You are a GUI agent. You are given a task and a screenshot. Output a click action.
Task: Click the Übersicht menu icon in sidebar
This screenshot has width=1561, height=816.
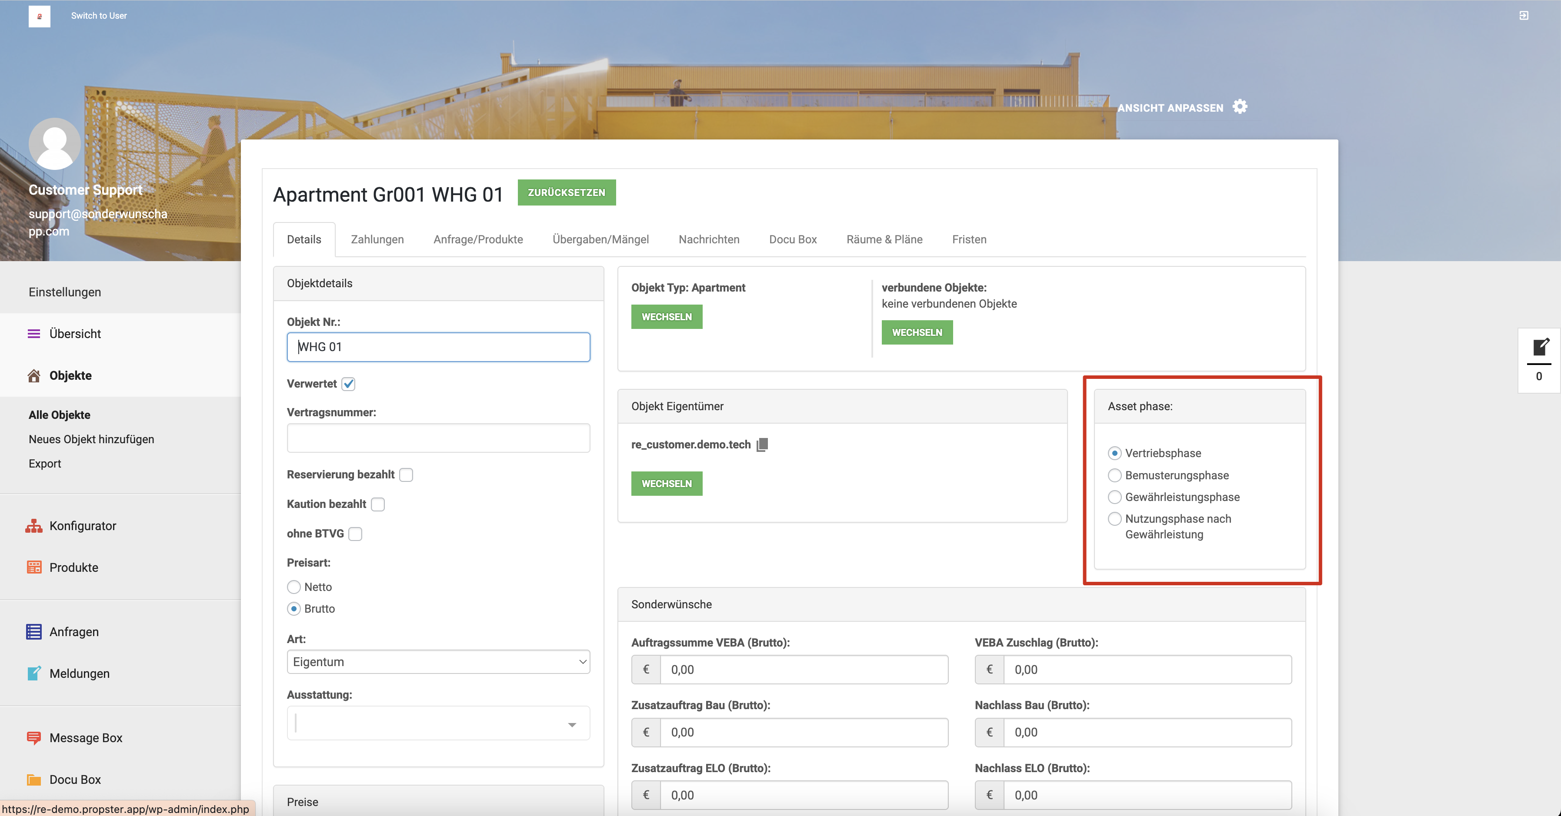click(x=34, y=334)
